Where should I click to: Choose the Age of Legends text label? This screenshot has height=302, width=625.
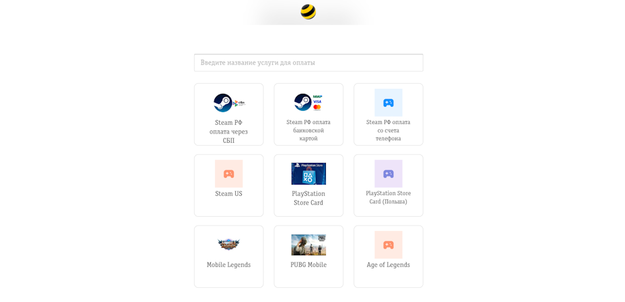(x=388, y=265)
